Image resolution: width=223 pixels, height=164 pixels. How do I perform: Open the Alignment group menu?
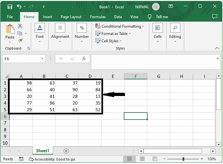(x=60, y=33)
